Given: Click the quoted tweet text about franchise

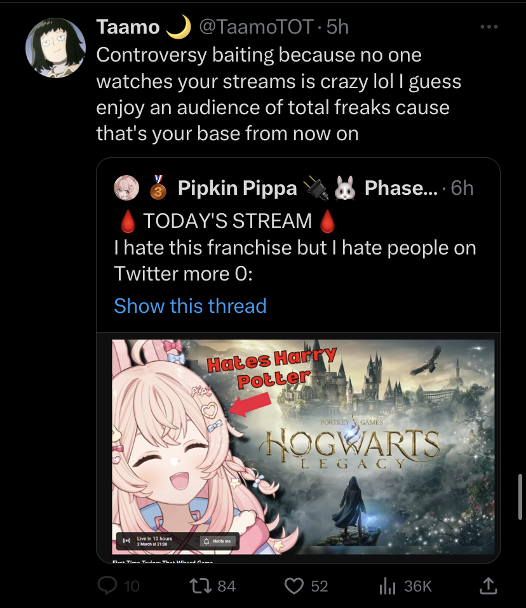Looking at the screenshot, I should point(295,261).
